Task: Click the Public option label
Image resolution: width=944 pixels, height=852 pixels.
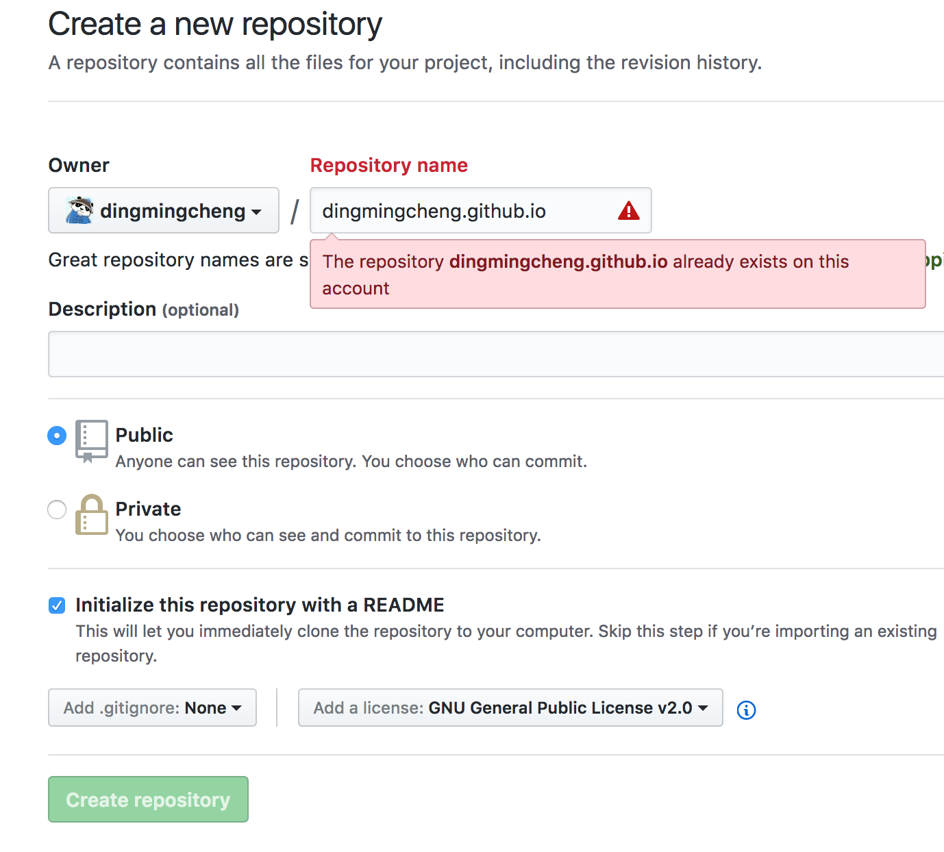Action: point(144,435)
